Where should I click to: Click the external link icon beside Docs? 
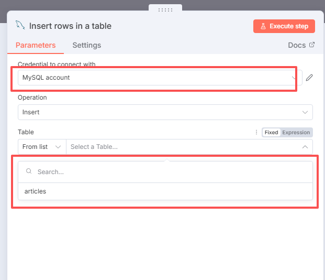tap(312, 45)
